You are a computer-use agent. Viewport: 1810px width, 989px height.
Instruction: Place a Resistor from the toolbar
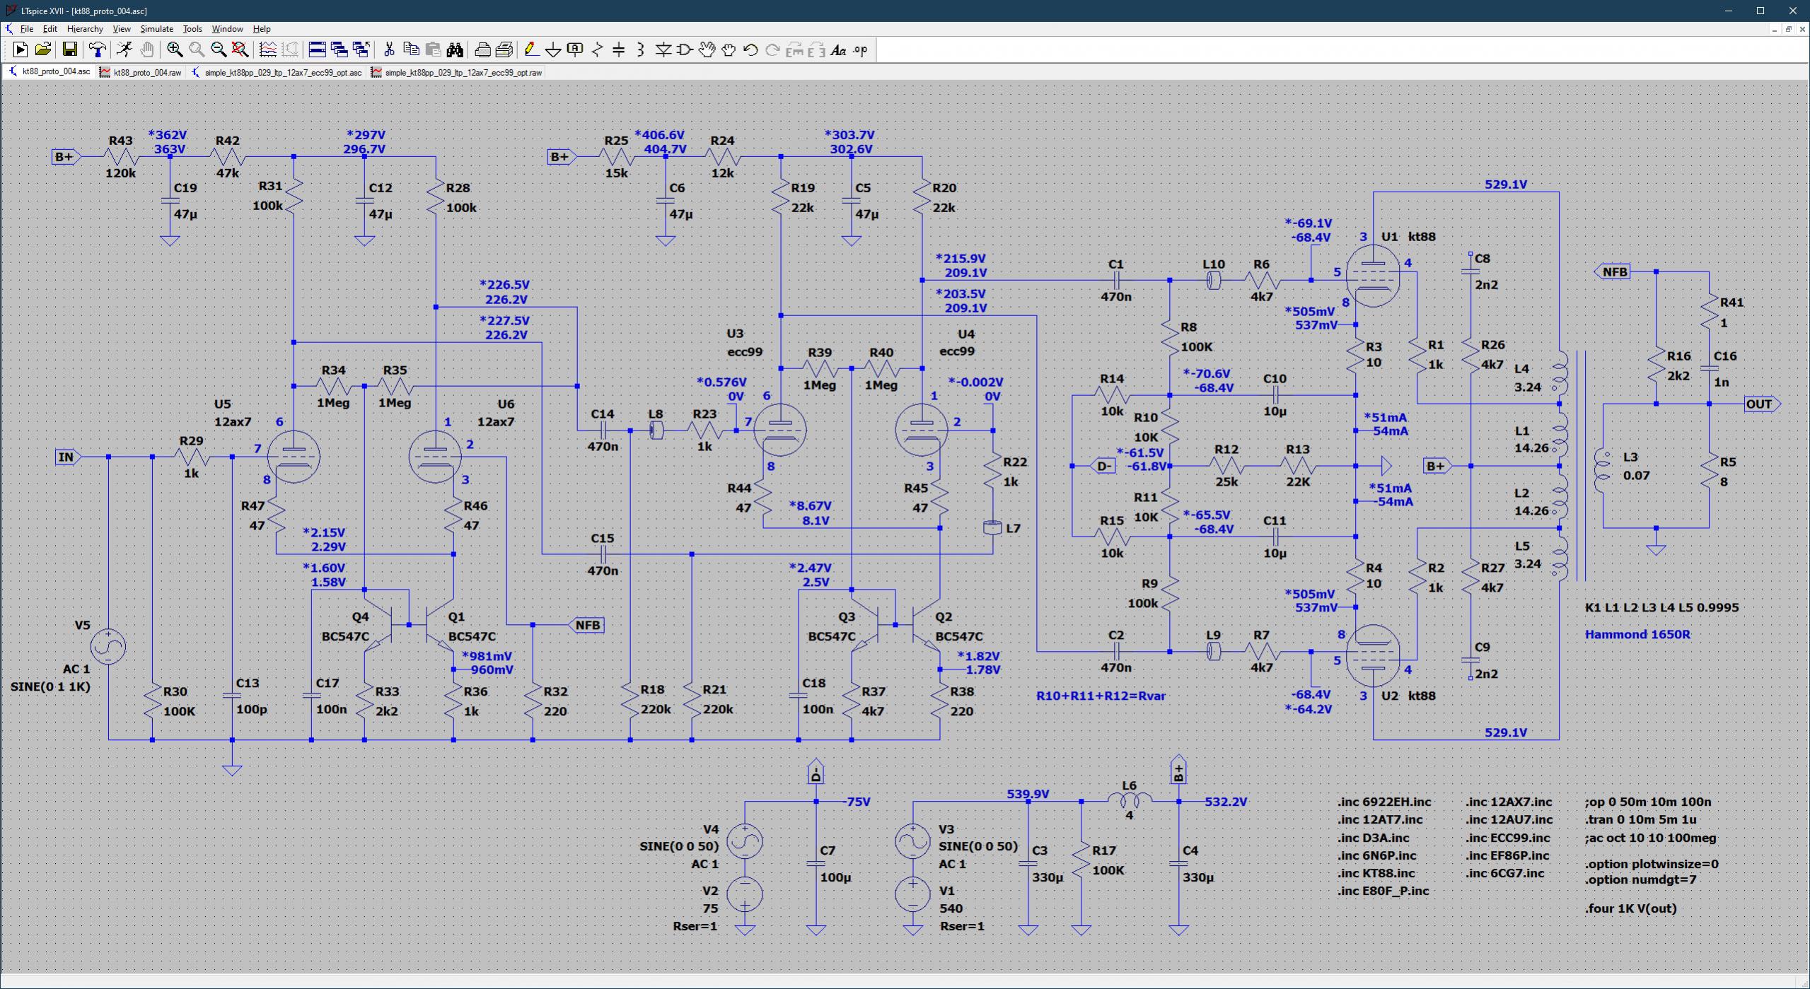(x=598, y=49)
